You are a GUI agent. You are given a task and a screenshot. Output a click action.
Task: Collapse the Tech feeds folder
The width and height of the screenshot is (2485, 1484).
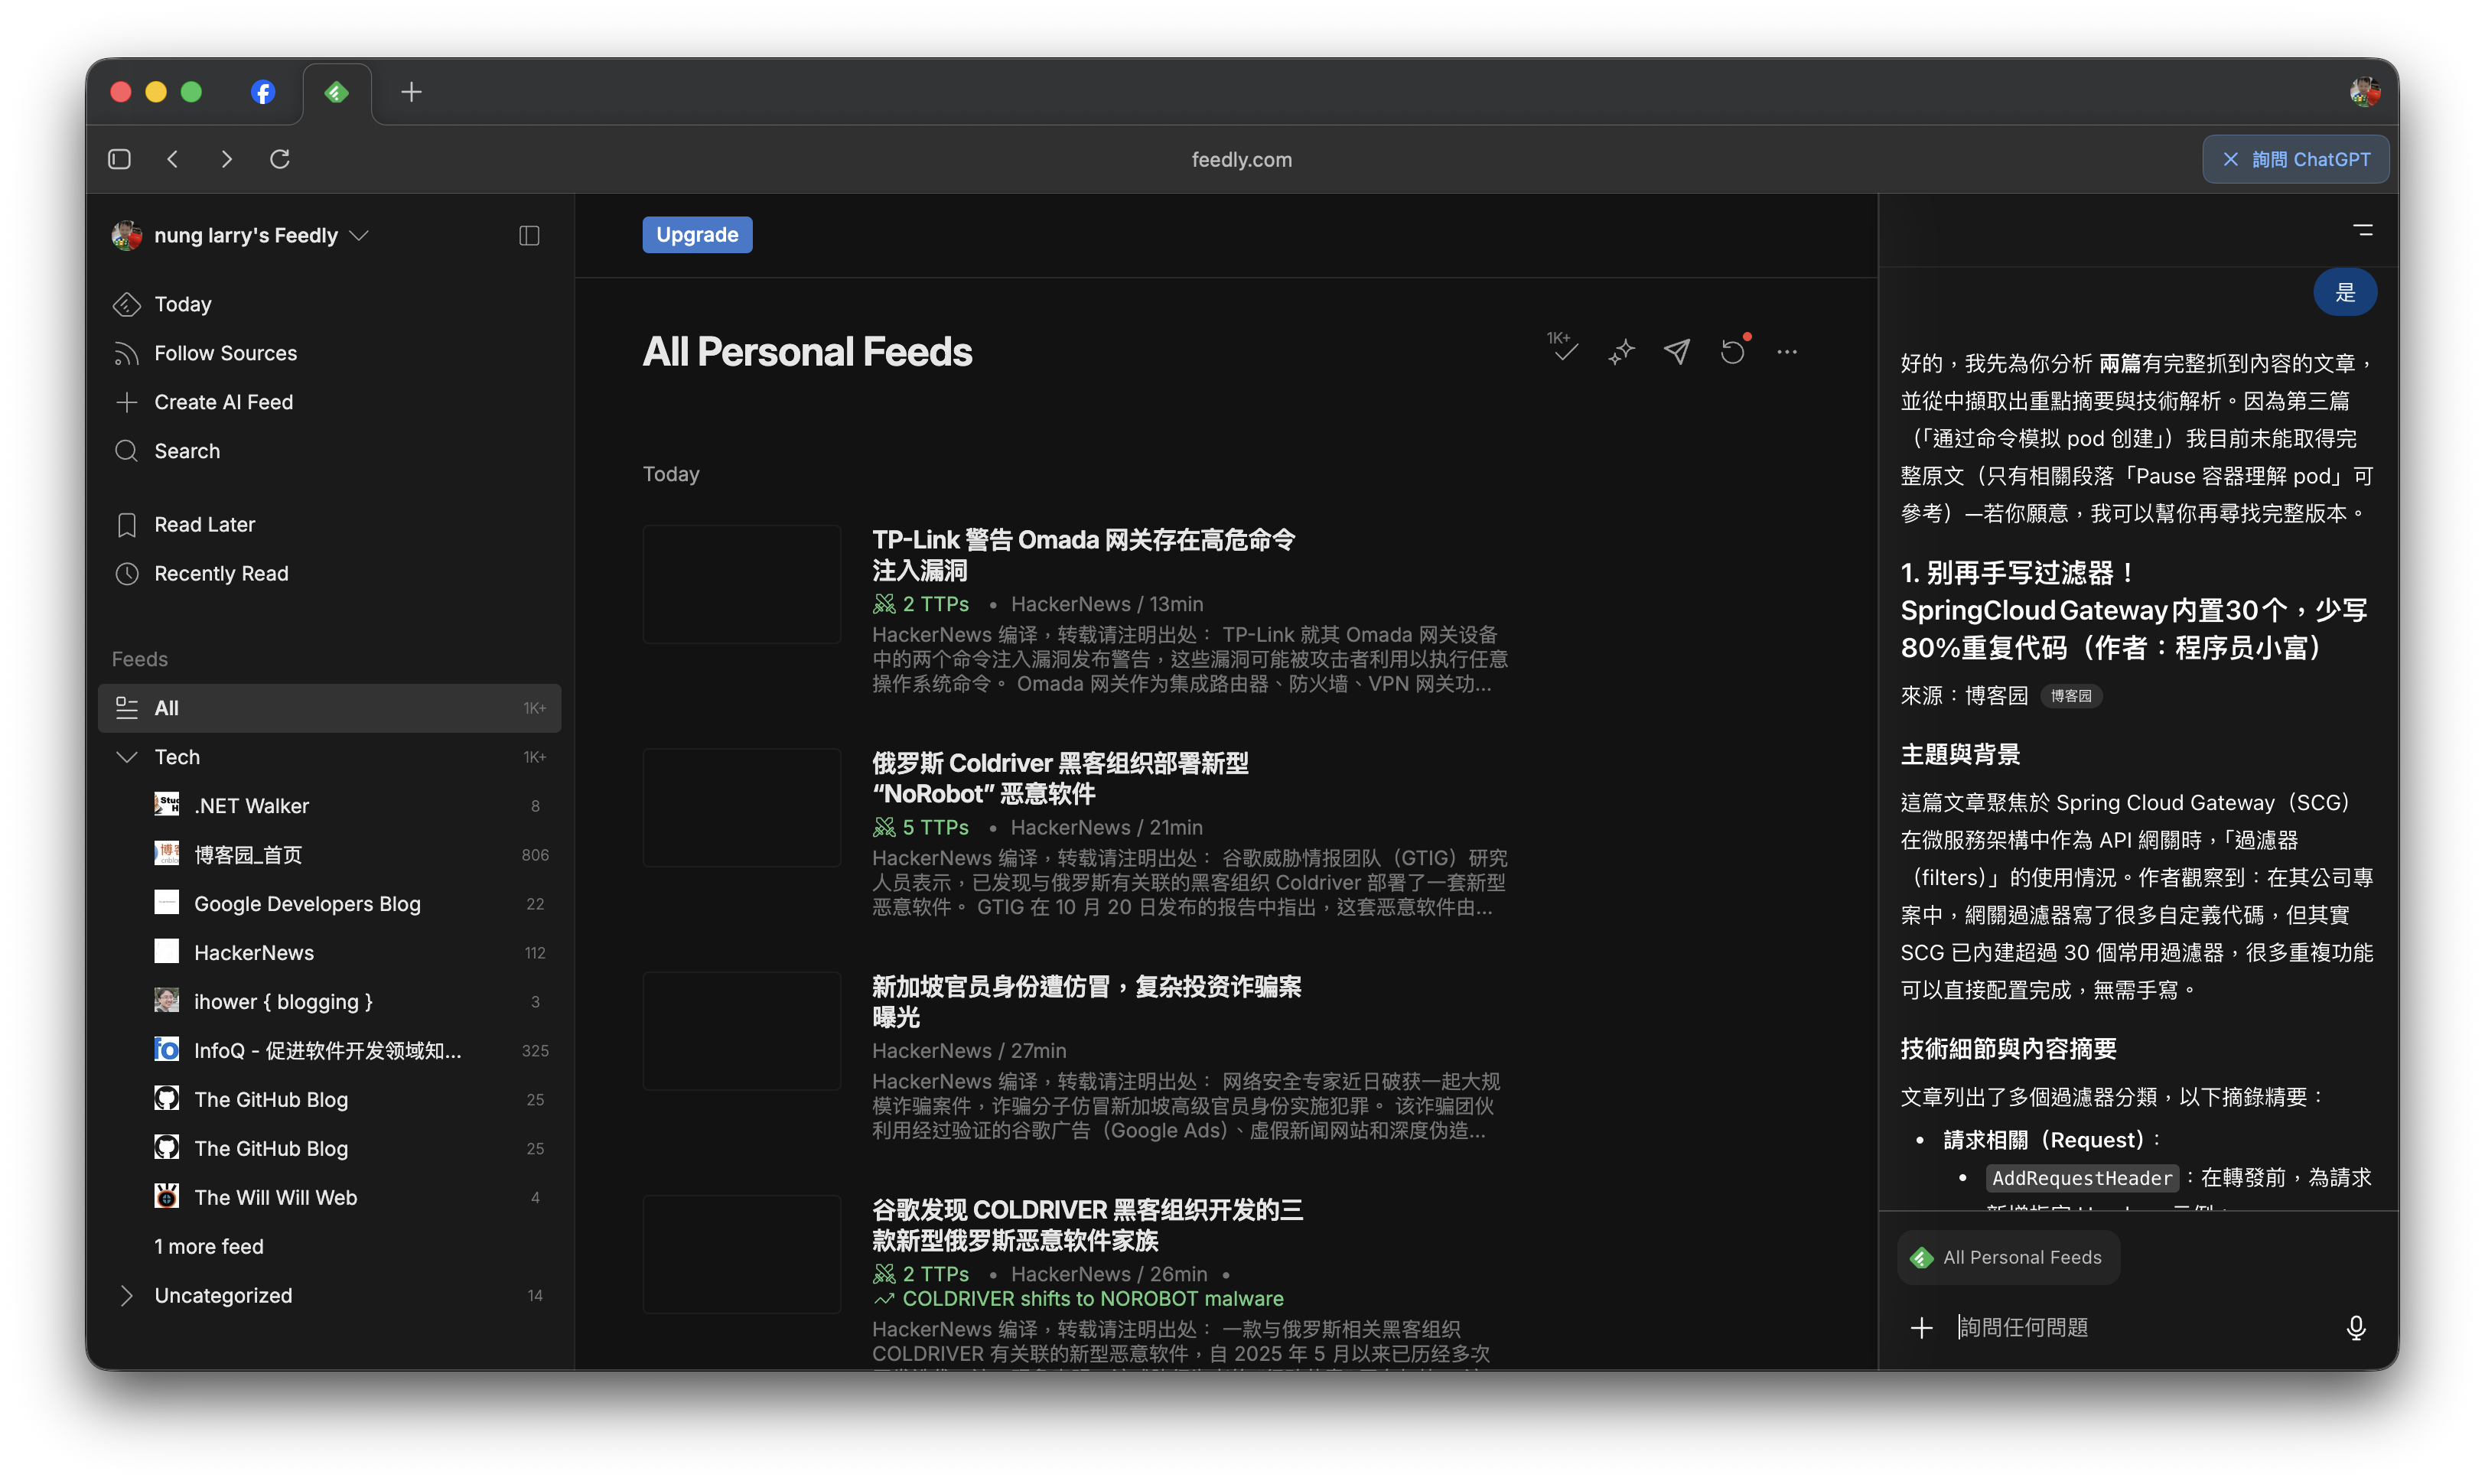point(127,757)
